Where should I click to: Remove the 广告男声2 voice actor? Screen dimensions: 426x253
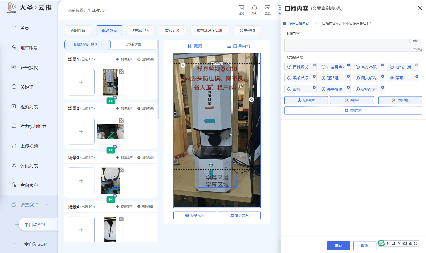(348, 65)
